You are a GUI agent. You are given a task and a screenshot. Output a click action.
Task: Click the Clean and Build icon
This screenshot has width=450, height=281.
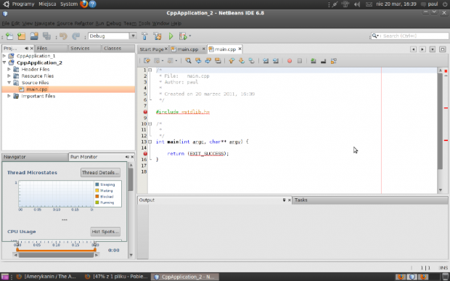click(157, 36)
